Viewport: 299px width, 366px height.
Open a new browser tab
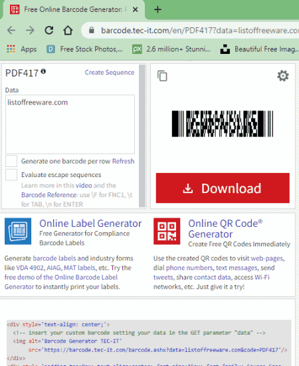pos(157,9)
